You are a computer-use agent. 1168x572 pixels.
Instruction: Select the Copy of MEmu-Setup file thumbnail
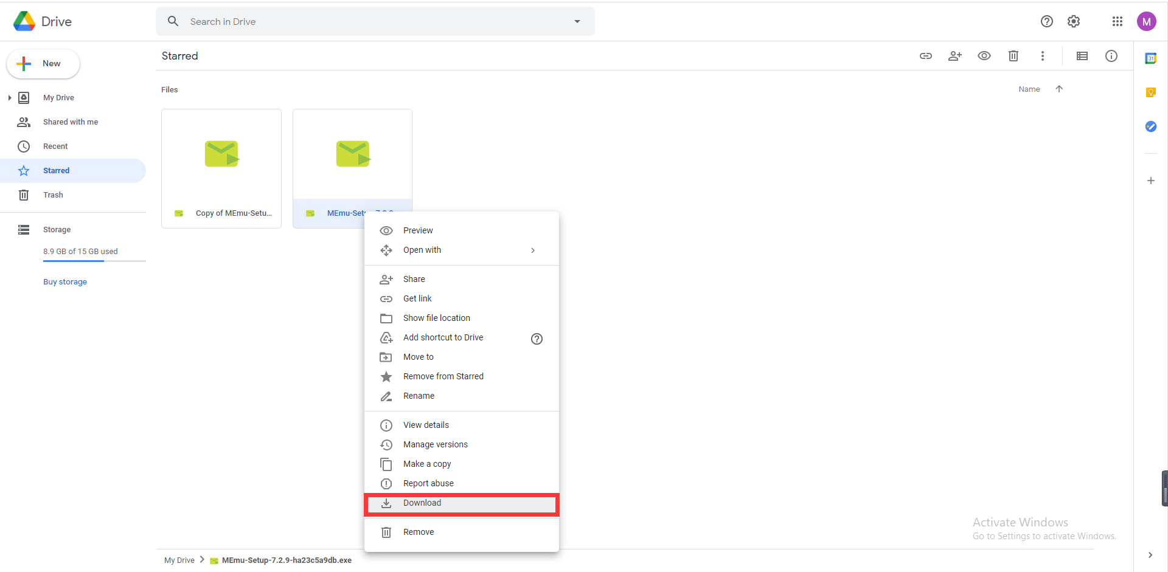point(221,155)
